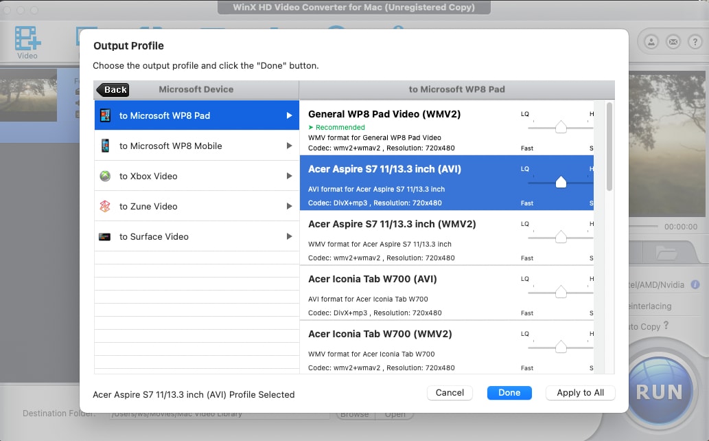Expand the to Zune Video arrow
Viewport: 709px width, 441px height.
289,207
